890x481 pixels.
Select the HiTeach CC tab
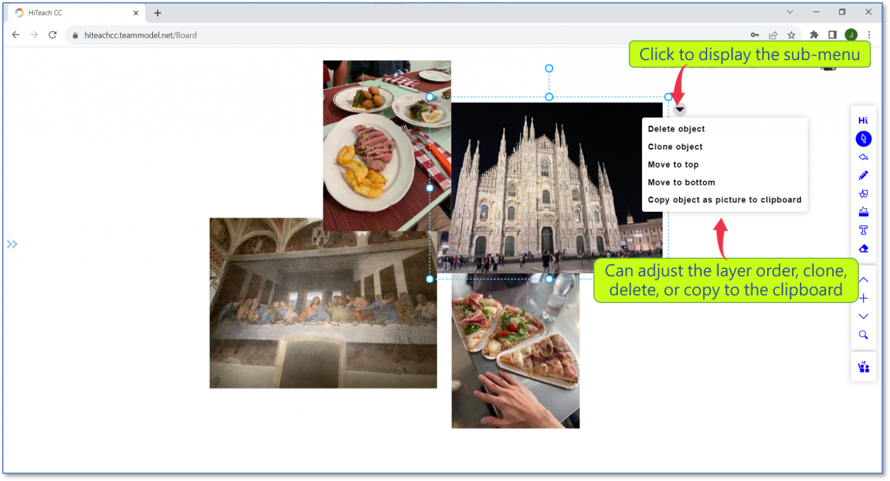77,13
